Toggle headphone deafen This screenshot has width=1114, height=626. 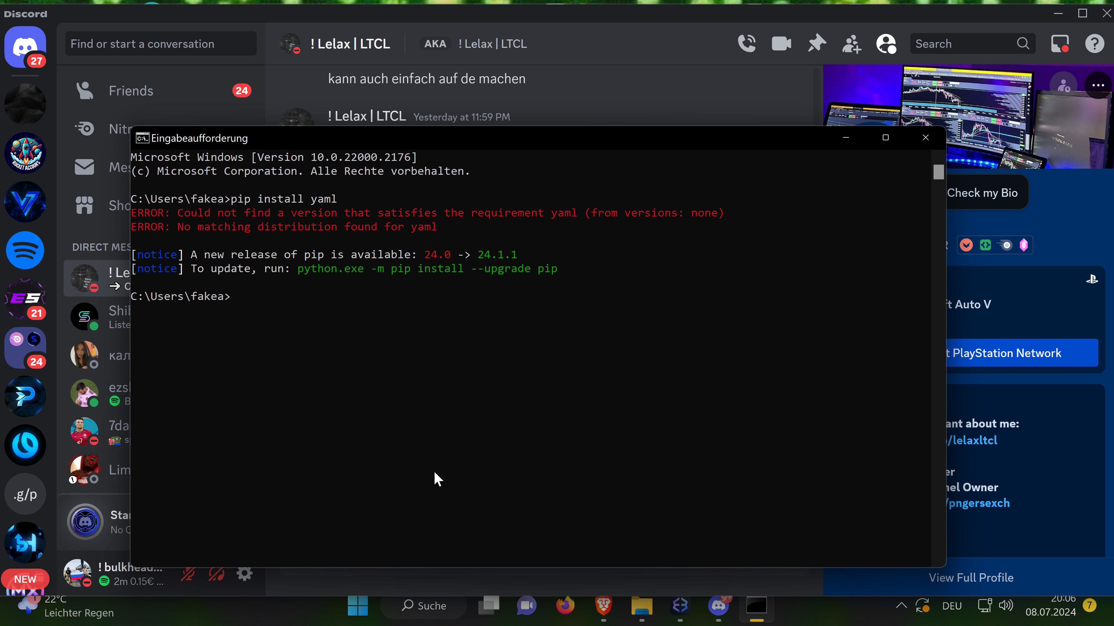click(216, 574)
